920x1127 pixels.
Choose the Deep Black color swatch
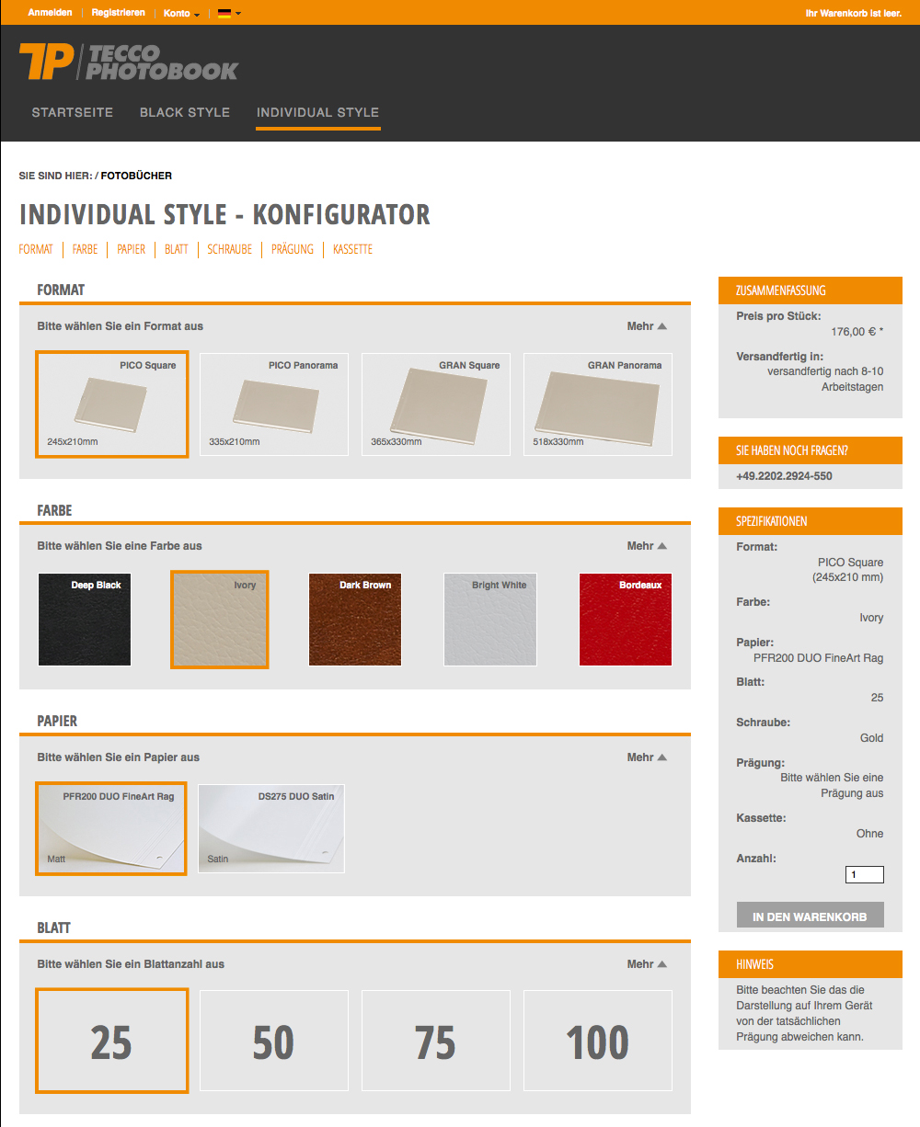[x=85, y=620]
